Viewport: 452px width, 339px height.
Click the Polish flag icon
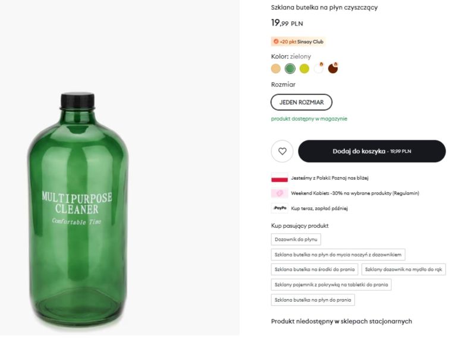pos(279,178)
